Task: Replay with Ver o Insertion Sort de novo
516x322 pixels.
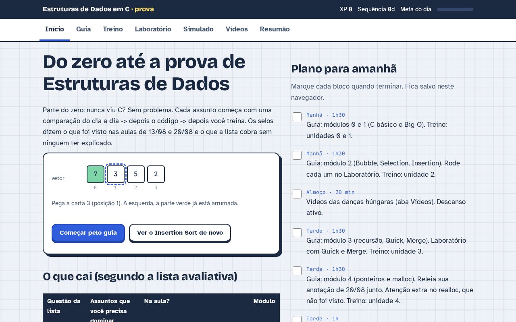Action: pyautogui.click(x=180, y=233)
